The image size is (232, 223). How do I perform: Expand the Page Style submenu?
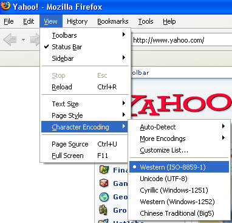[85, 115]
